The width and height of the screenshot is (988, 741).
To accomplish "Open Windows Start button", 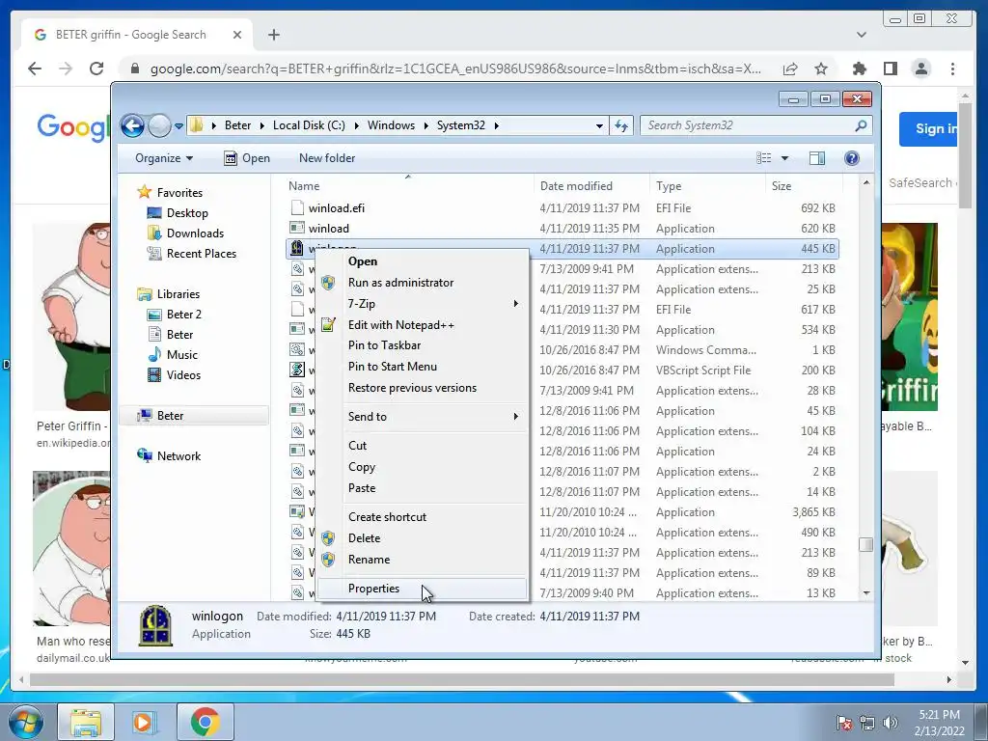I will tap(25, 722).
